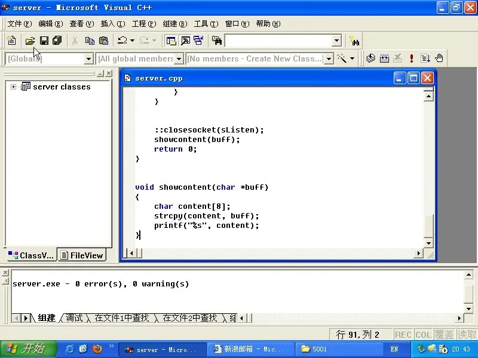Open the Find combo box dropdown
The width and height of the screenshot is (478, 358).
click(x=336, y=41)
